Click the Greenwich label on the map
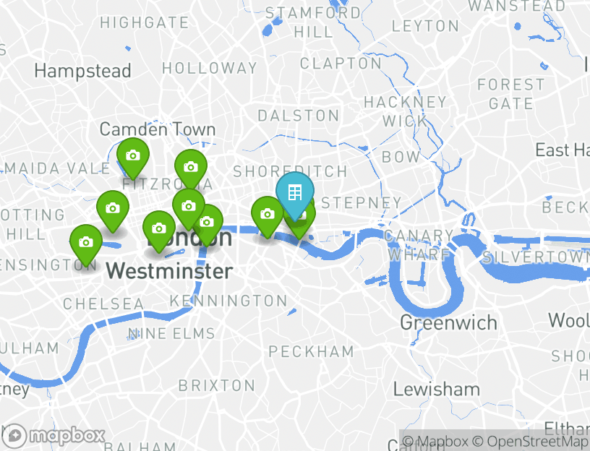This screenshot has width=590, height=451. point(448,323)
